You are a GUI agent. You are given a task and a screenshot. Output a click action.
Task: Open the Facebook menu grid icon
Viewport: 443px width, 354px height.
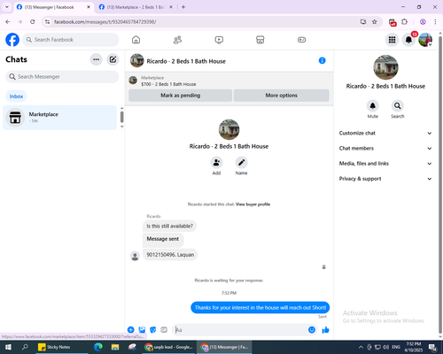(x=392, y=40)
